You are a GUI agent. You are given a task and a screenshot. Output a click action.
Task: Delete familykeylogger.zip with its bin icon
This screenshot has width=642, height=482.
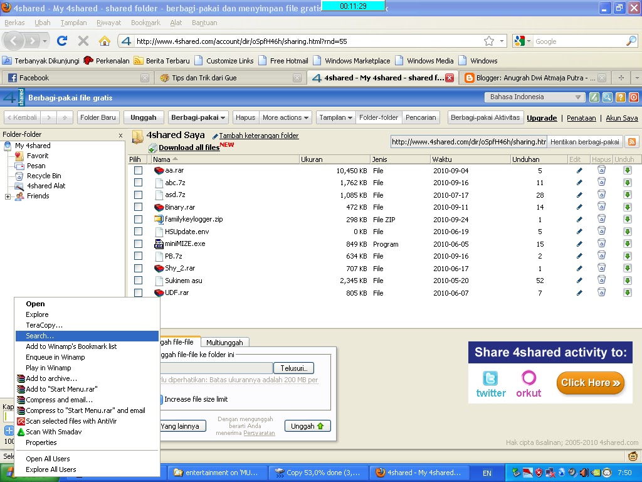tap(601, 219)
